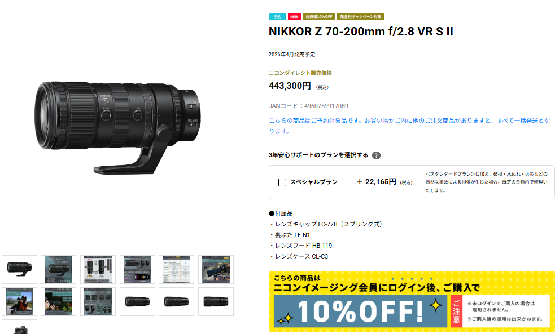Click the 無金利キャンペーン対象 badge

tap(361, 16)
